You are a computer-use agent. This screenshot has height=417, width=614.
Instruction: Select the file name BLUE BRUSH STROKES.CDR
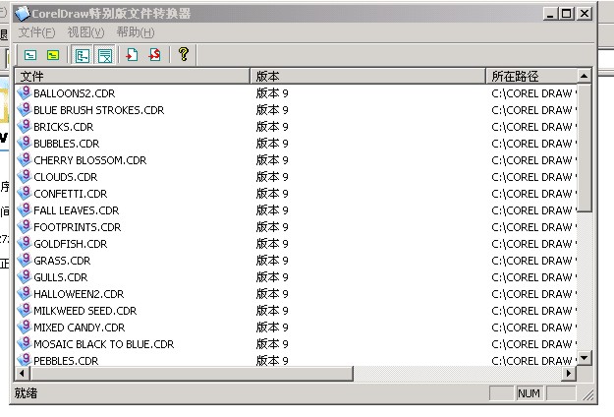click(x=98, y=110)
